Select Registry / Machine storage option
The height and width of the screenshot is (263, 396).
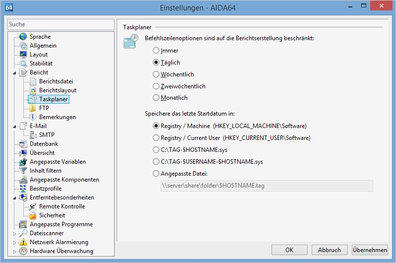(x=156, y=126)
